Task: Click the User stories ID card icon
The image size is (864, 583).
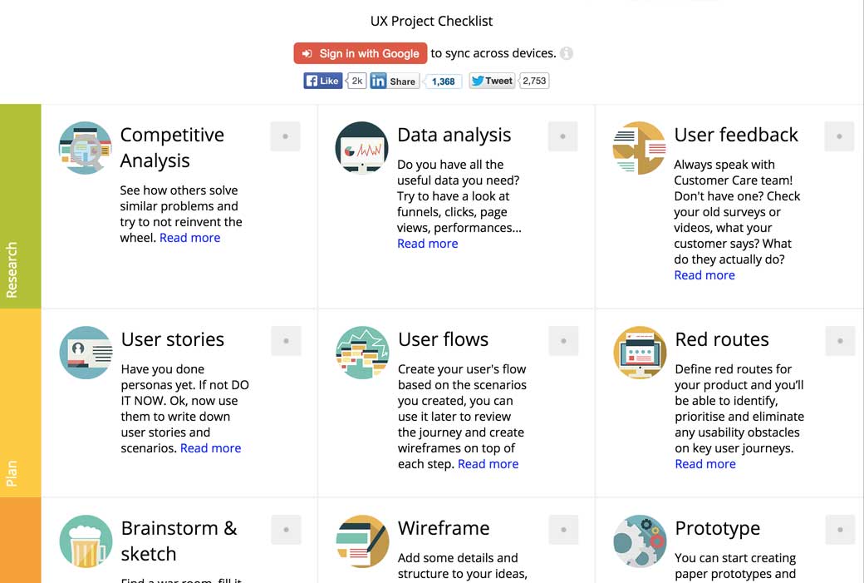Action: coord(85,352)
